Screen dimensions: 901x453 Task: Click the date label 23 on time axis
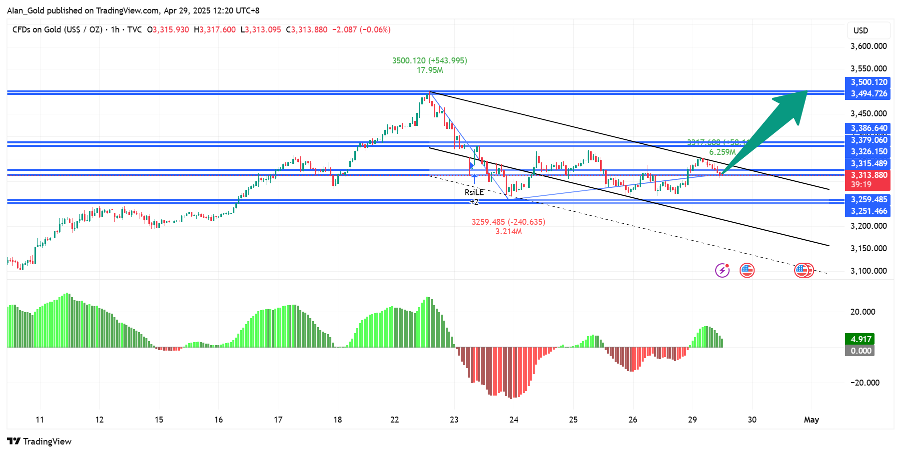tap(454, 420)
